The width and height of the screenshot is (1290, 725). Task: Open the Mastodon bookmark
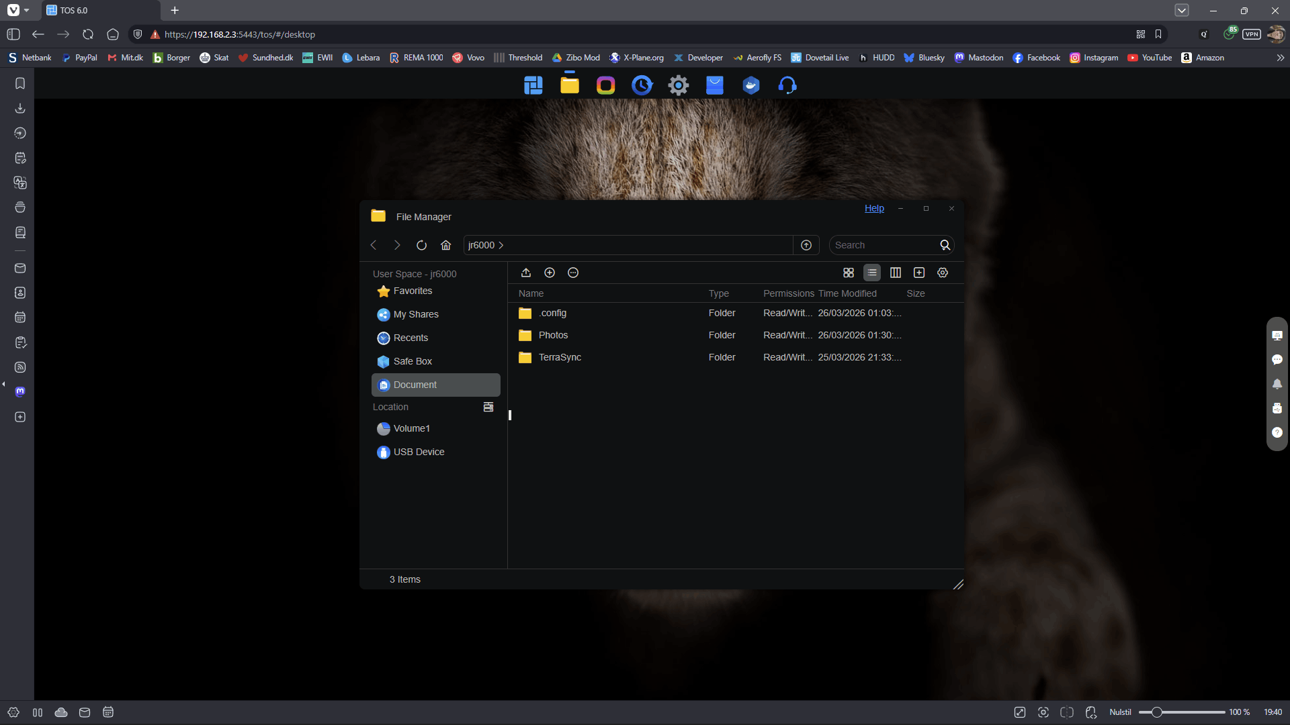979,58
